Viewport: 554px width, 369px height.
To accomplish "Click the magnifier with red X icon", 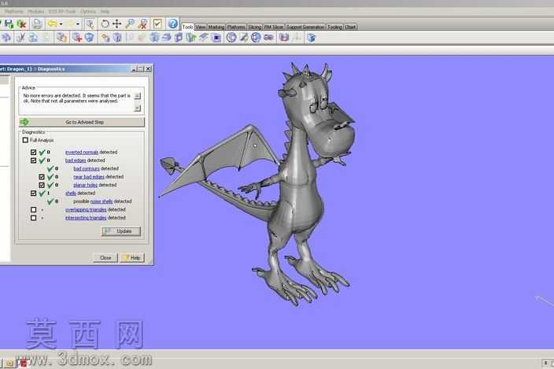I will click(142, 24).
